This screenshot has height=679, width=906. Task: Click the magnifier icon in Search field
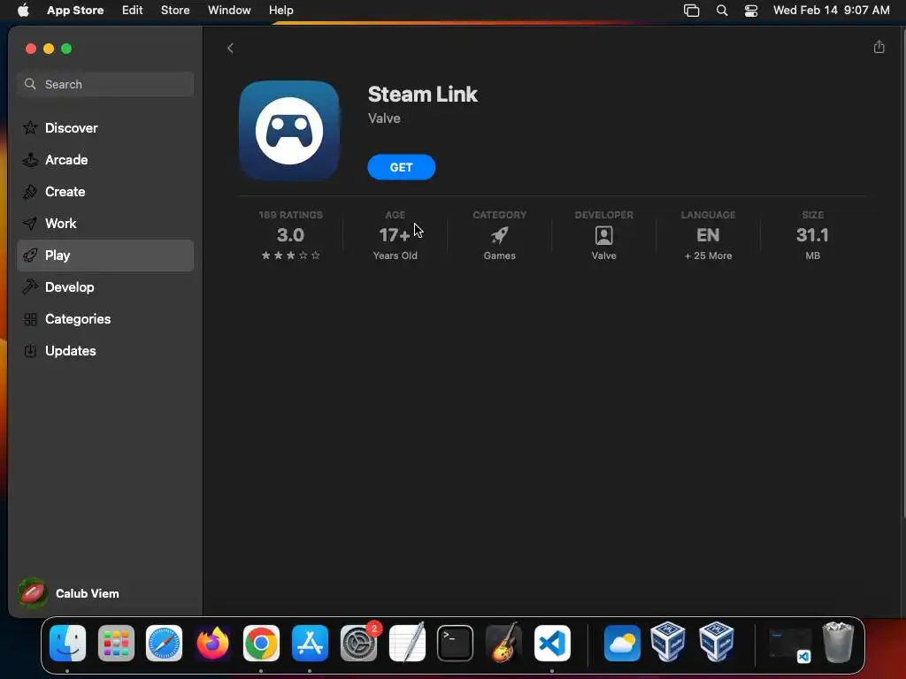[30, 84]
